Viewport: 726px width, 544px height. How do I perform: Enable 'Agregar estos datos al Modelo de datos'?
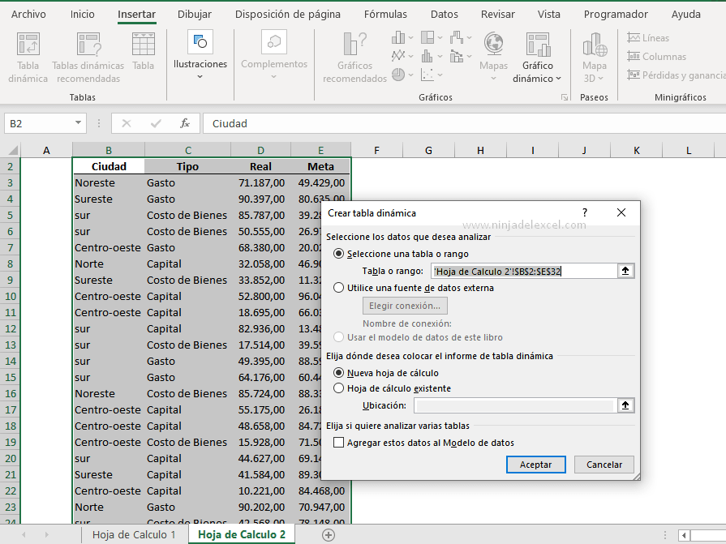339,443
